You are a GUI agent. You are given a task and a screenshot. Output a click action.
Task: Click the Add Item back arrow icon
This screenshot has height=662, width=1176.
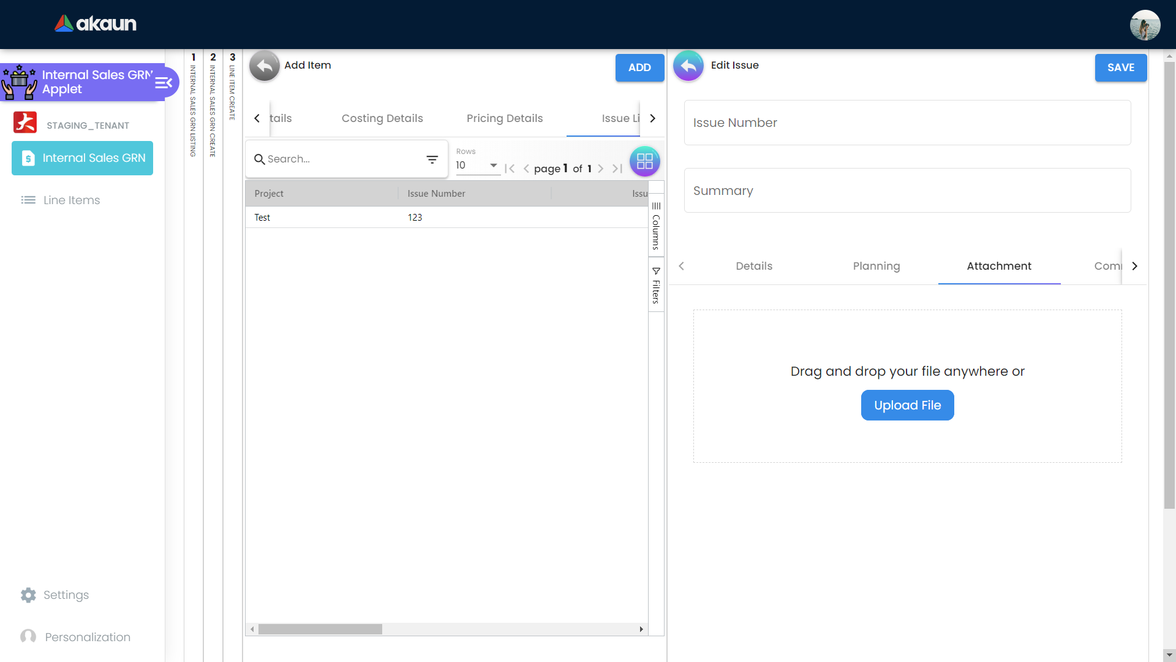(264, 66)
